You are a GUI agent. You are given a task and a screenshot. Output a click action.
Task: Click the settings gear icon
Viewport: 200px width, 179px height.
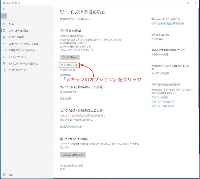pos(4,175)
